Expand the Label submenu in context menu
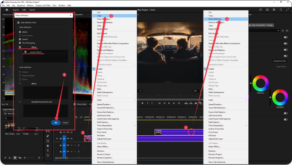292x165 pixels. [x=114, y=100]
